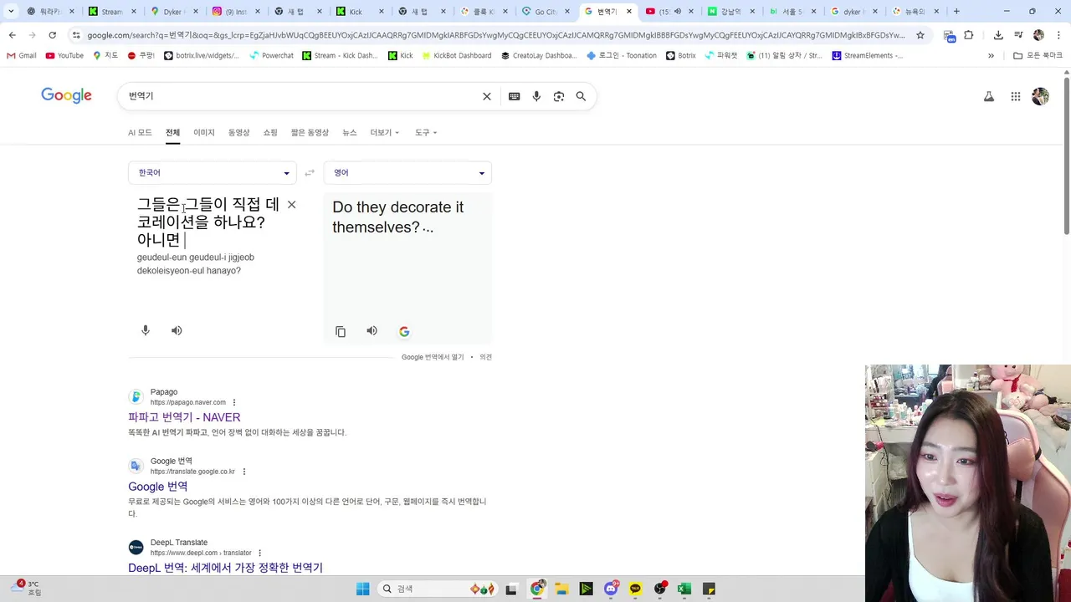Reload the current page

point(52,35)
